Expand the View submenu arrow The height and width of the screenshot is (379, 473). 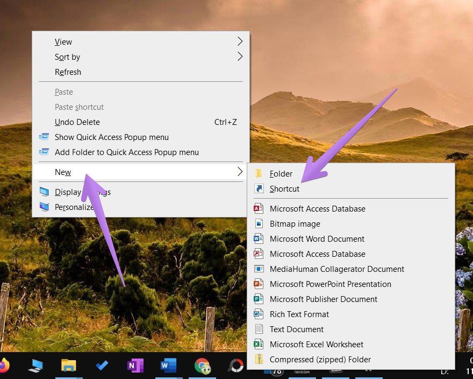[240, 41]
